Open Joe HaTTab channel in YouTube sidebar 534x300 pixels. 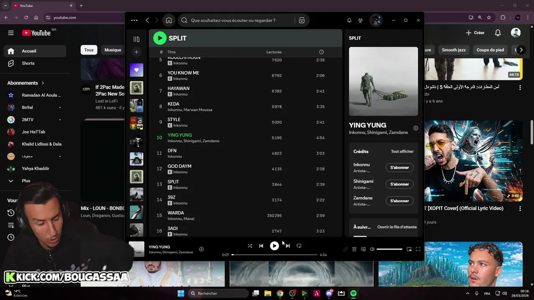35,132
